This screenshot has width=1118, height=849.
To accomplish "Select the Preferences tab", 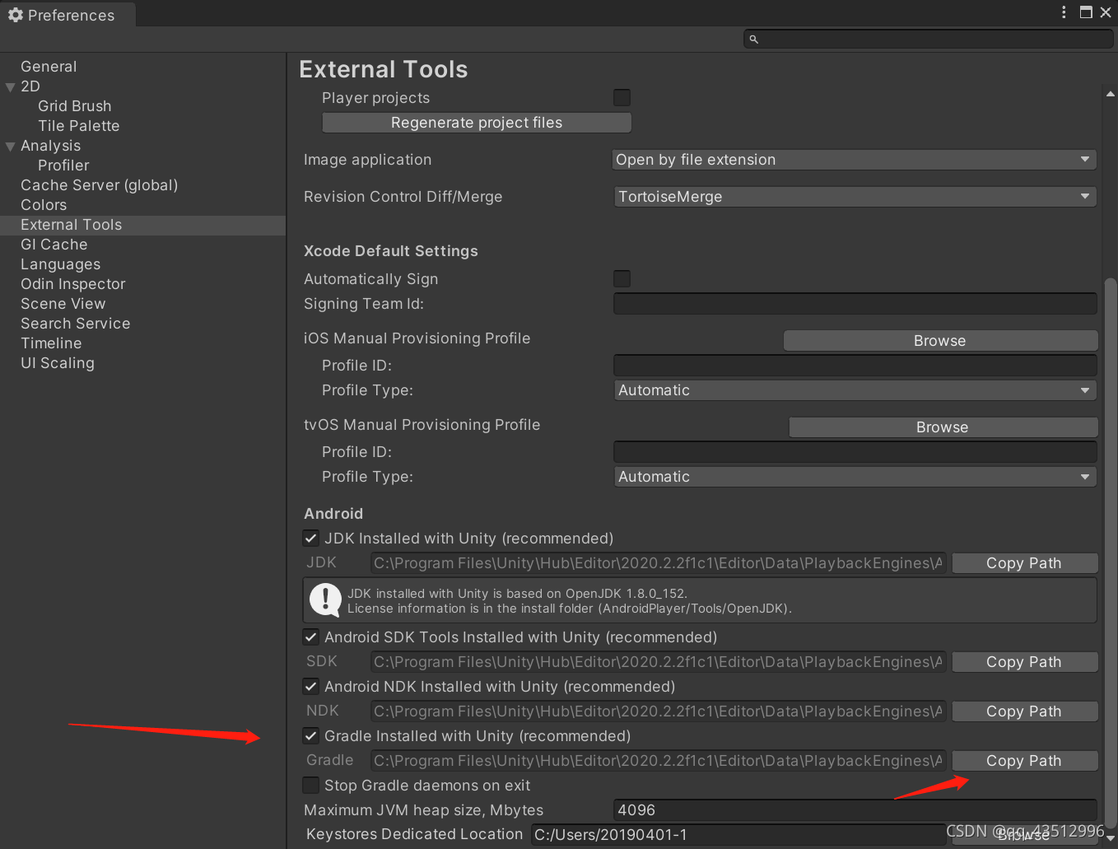I will [68, 15].
